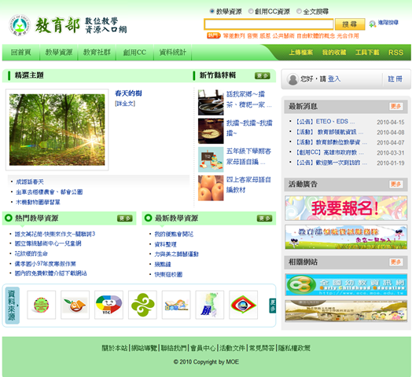Select the 教學資源 search radio button

212,11
